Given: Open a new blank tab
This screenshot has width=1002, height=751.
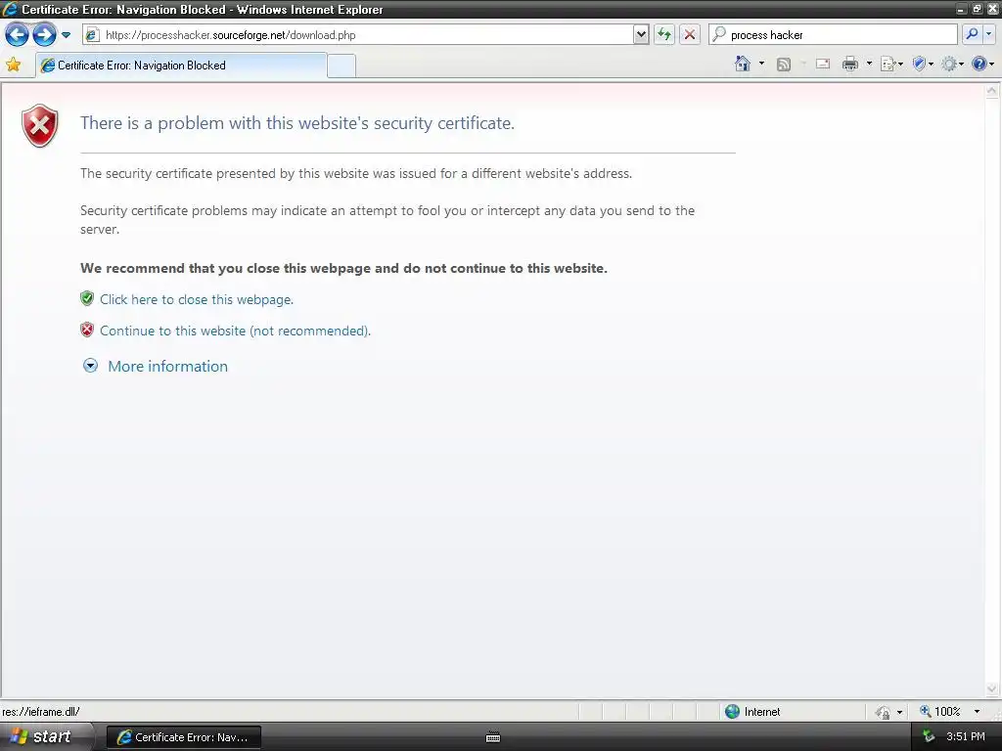Looking at the screenshot, I should tap(342, 66).
